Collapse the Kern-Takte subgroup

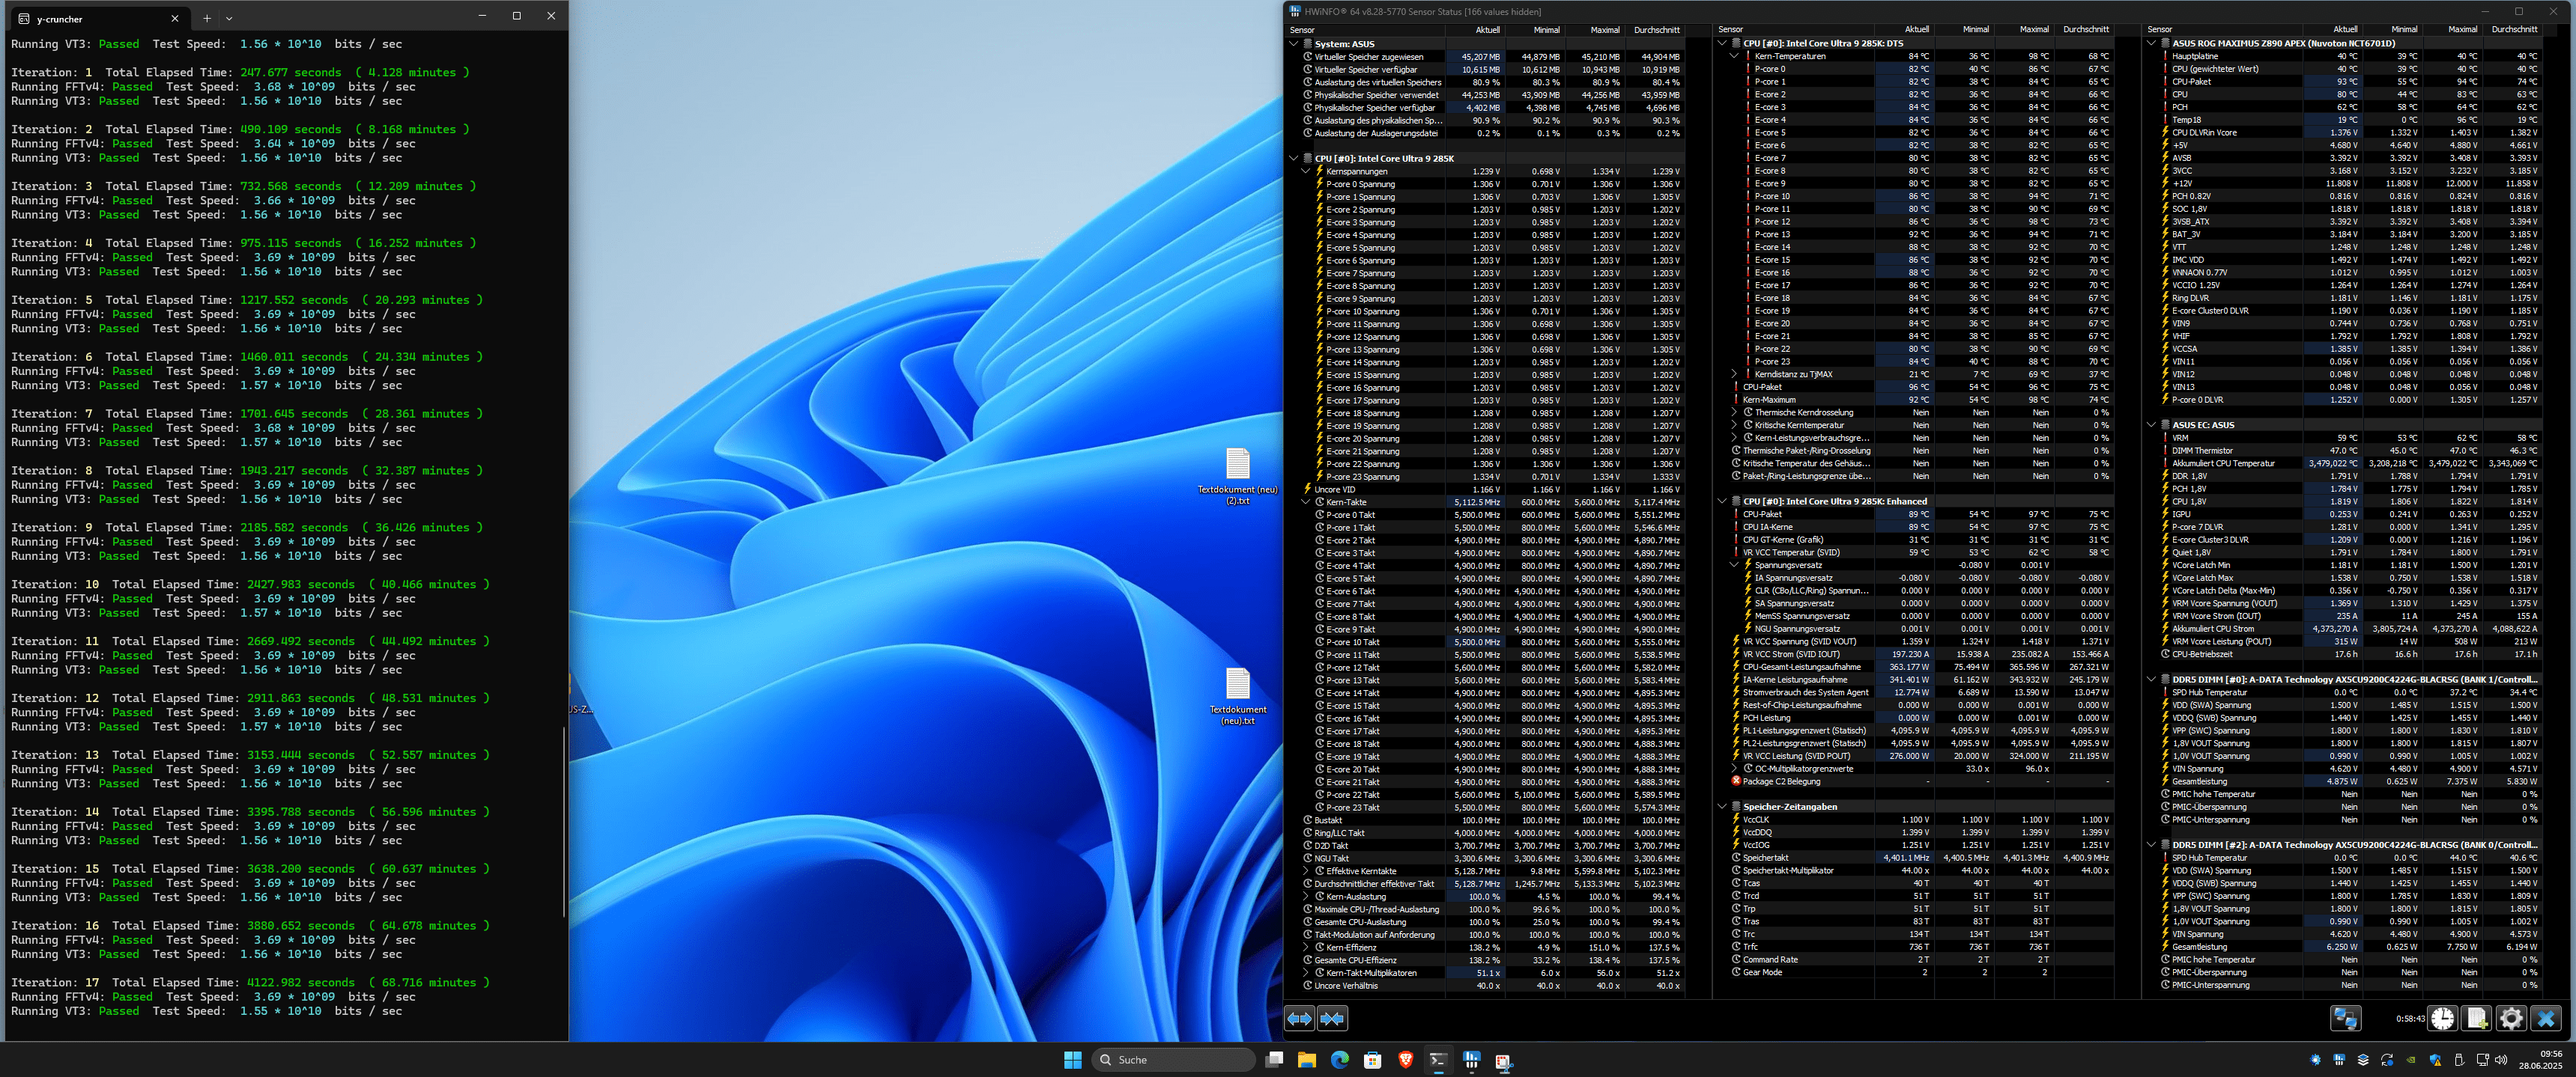point(1306,501)
